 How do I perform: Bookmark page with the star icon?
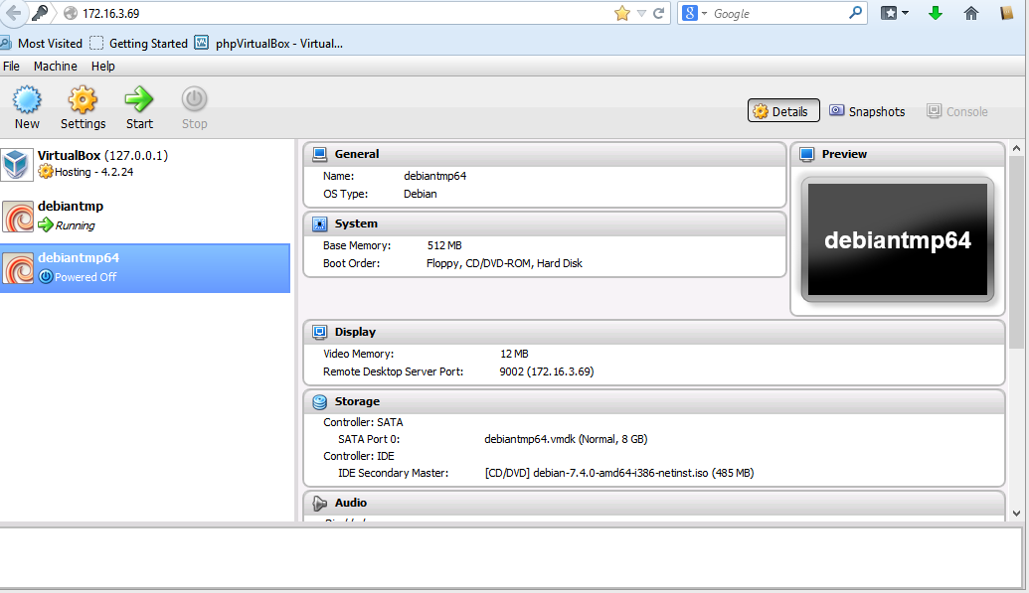click(x=622, y=13)
